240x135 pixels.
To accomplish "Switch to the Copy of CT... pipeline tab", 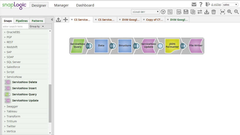I will pos(155,20).
